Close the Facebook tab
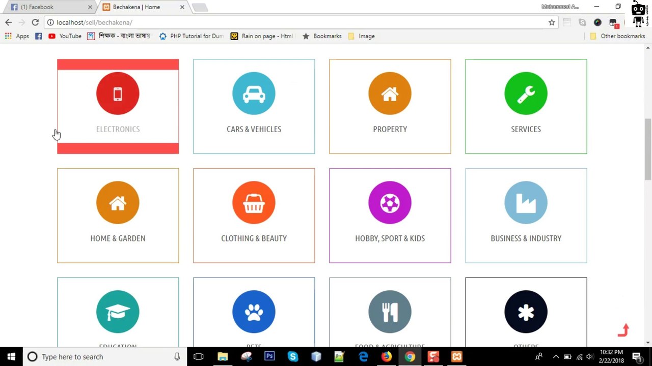The image size is (652, 366). pos(90,7)
